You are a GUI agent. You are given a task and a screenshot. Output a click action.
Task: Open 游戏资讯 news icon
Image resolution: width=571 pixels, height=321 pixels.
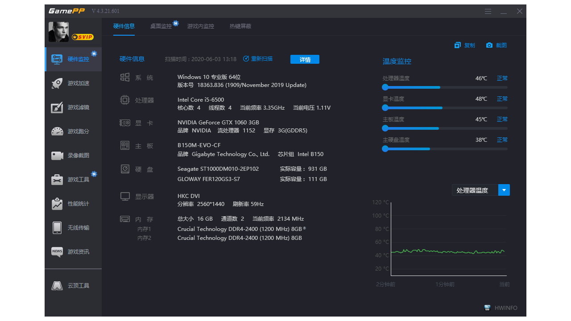pos(57,252)
